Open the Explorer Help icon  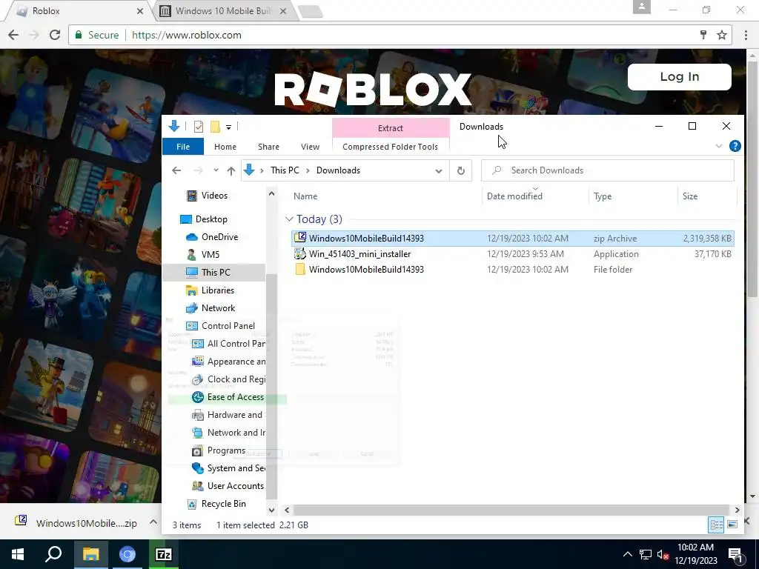coord(735,146)
